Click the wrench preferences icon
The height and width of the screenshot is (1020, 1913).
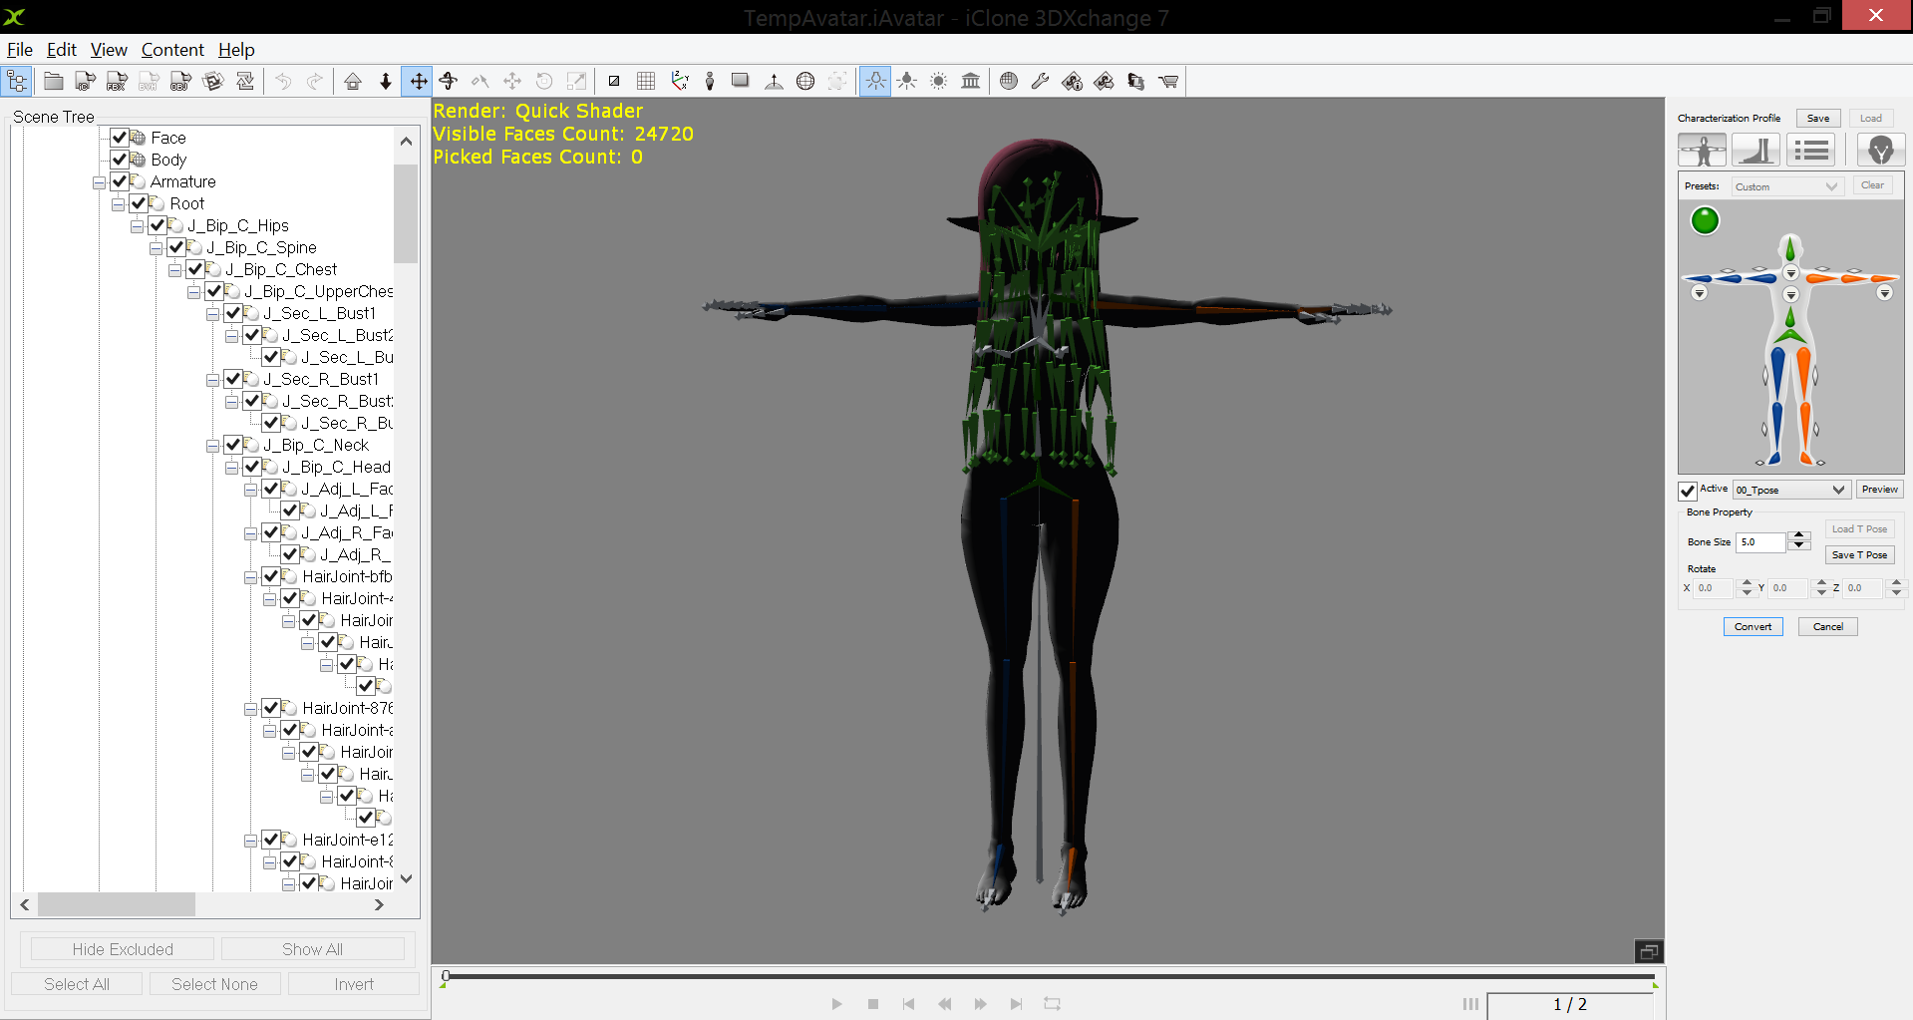click(1040, 82)
